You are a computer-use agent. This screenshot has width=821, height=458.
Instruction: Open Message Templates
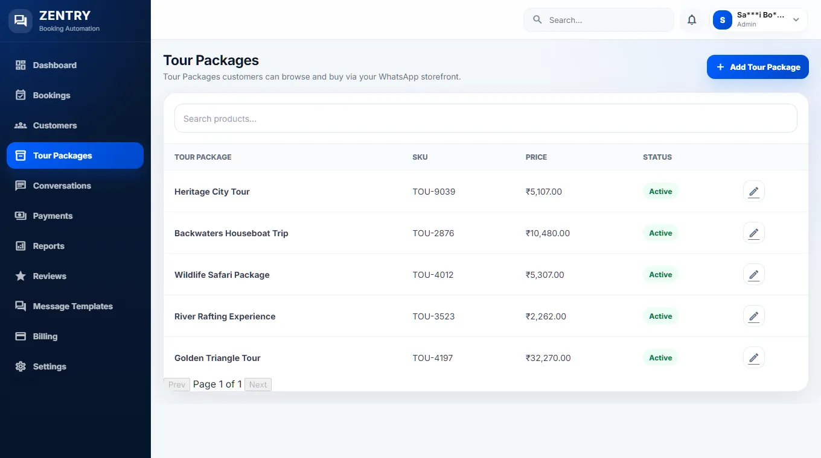(75, 306)
